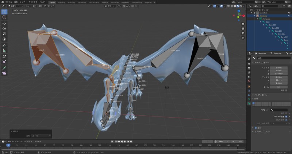Select the Cursor tool
The width and height of the screenshot is (292, 154).
pos(4,17)
